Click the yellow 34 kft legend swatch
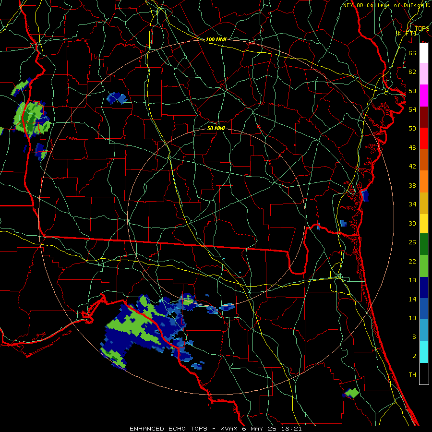The image size is (432, 432). (424, 223)
